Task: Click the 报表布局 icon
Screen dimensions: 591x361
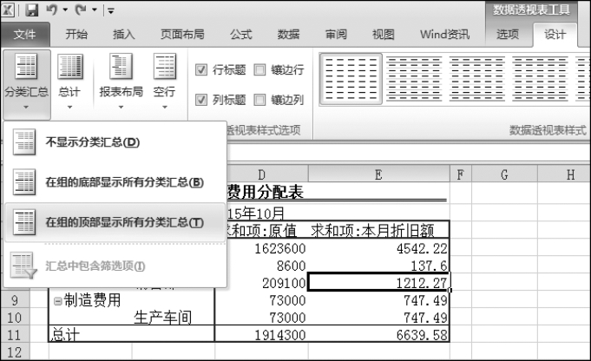Action: (121, 66)
